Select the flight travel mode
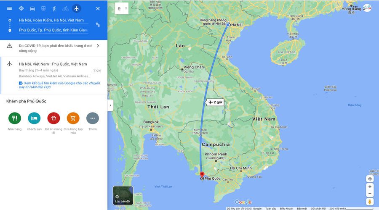The image size is (379, 210). [77, 8]
